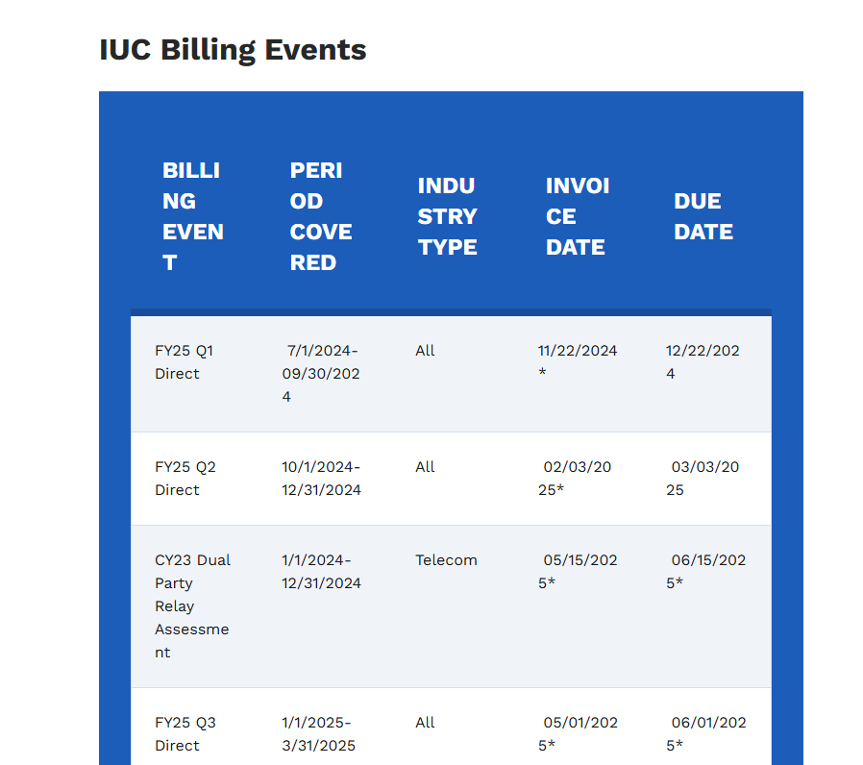Click the 02/03/2025* invoice date cell

point(578,479)
